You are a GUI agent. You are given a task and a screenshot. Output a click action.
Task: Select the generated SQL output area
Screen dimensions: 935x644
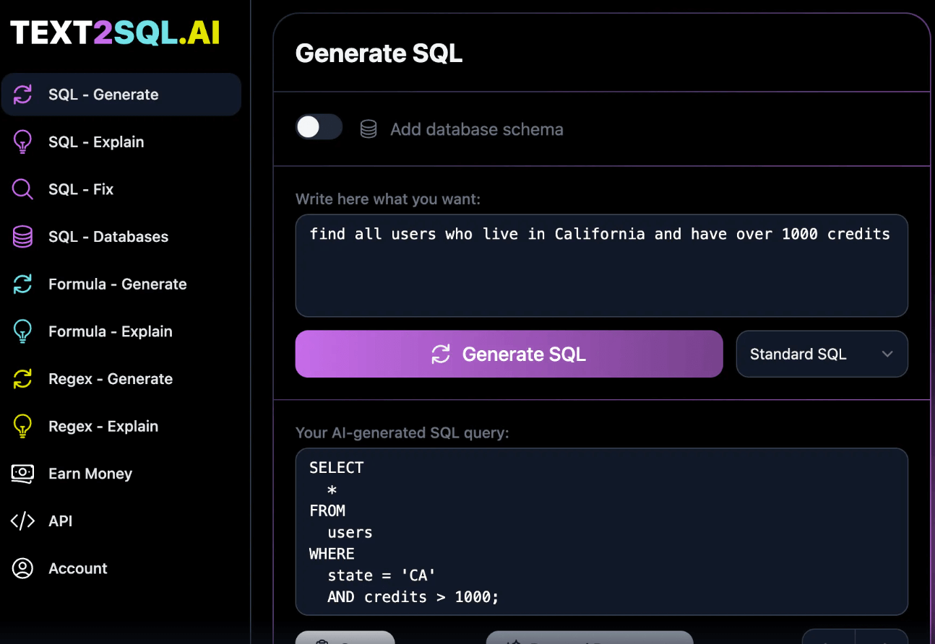[x=601, y=532]
